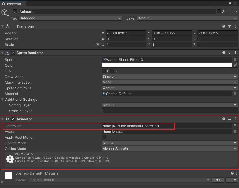The image size is (239, 188).
Task: Toggle the GameObject active checkbox
Action: (15, 11)
